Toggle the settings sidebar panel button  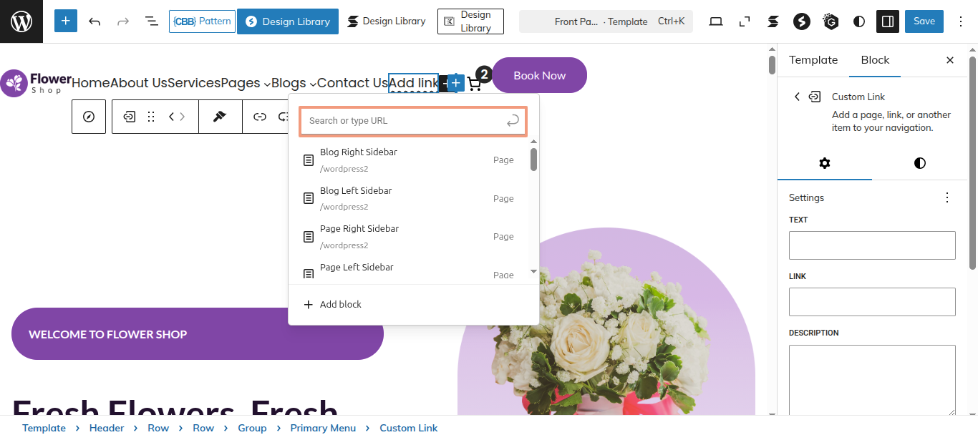(888, 21)
